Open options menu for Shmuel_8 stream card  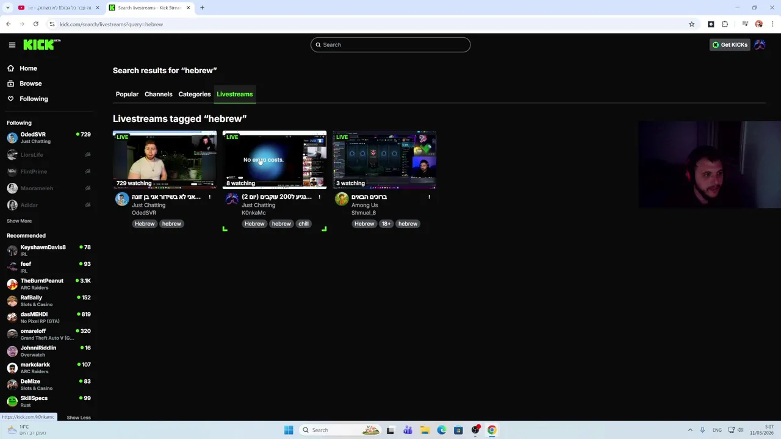[429, 197]
